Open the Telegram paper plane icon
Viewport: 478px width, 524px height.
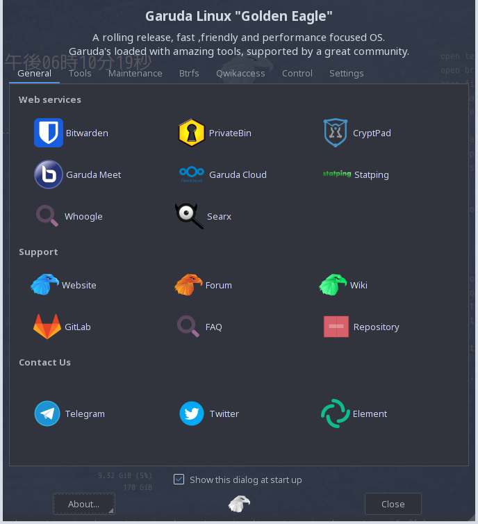pyautogui.click(x=47, y=414)
